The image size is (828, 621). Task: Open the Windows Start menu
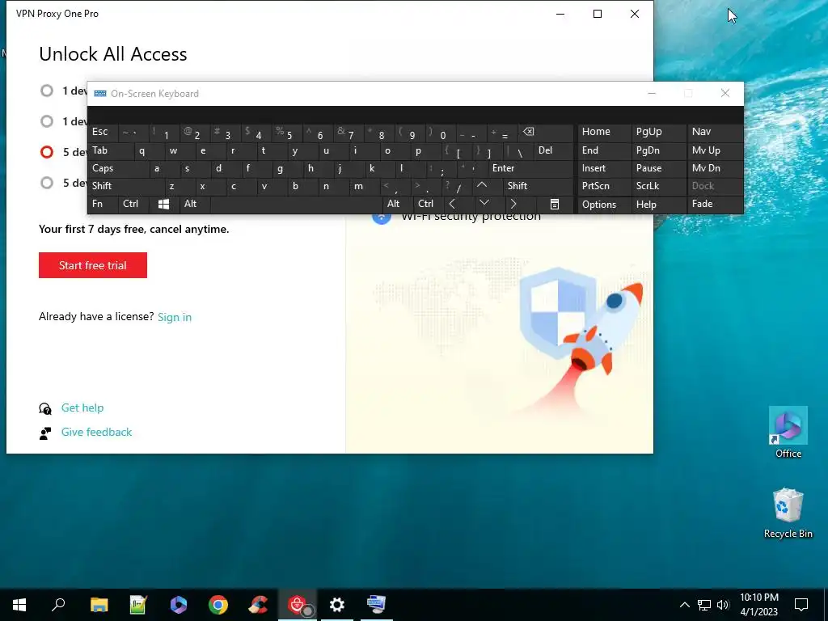(19, 605)
